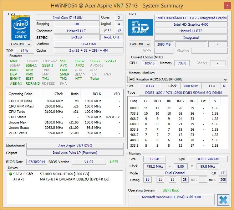Click the Haswell ULT codename field
Image resolution: width=234 pixels, height=210 pixels.
pyautogui.click(x=77, y=31)
